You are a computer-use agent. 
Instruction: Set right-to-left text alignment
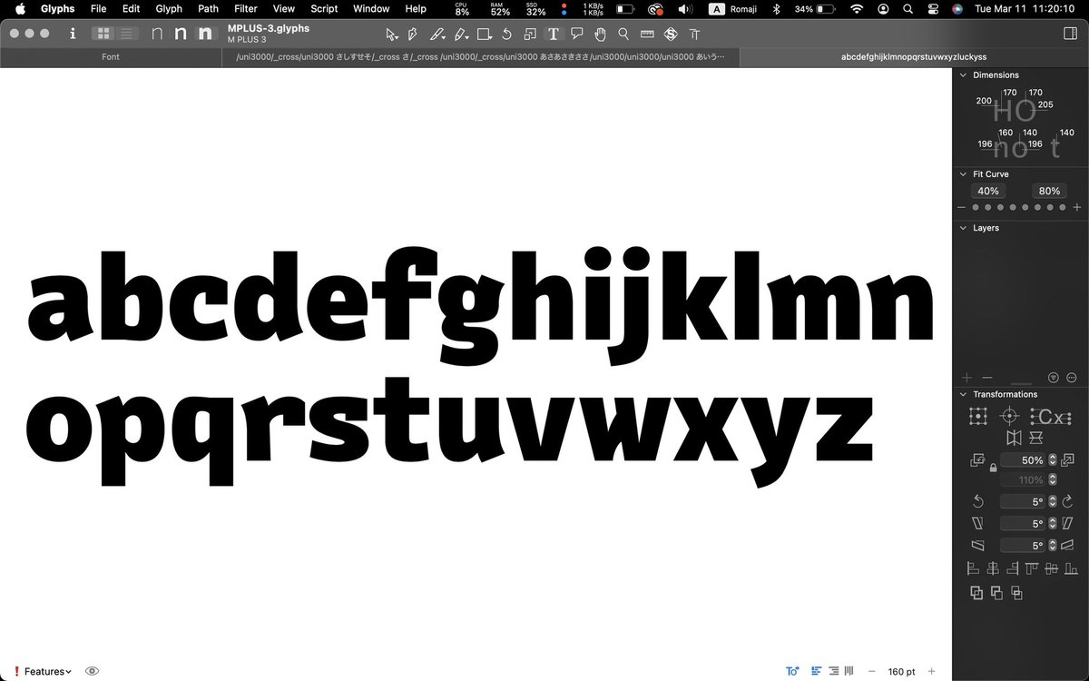834,671
